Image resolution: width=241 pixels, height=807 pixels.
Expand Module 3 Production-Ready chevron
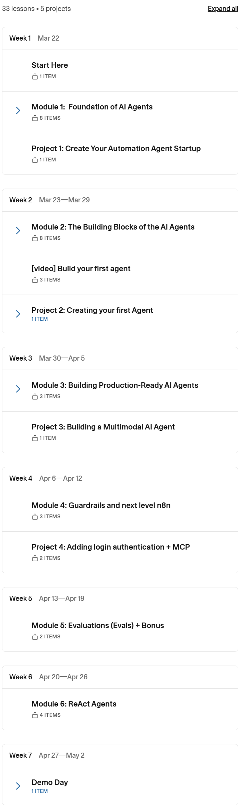click(x=18, y=389)
